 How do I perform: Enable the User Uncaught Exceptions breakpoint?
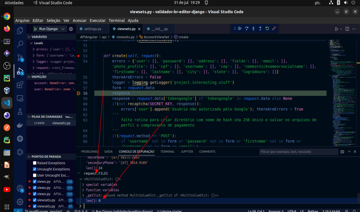pos(35,175)
